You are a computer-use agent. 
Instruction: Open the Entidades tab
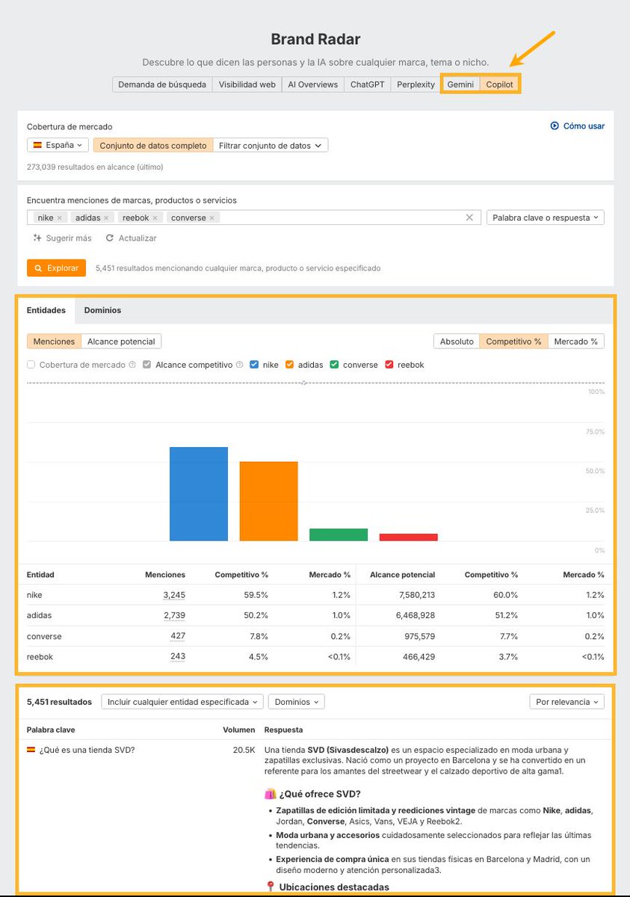46,310
